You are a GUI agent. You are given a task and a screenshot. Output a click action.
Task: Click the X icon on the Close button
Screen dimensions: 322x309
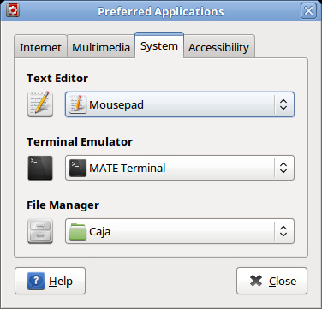point(256,281)
